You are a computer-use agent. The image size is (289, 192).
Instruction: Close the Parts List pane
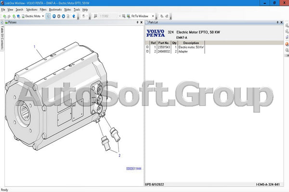pyautogui.click(x=281, y=22)
